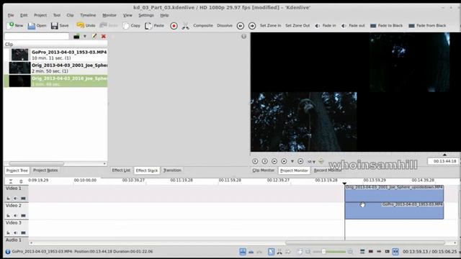Click the edit clip pencil icon
461x259 pixels.
point(94,36)
